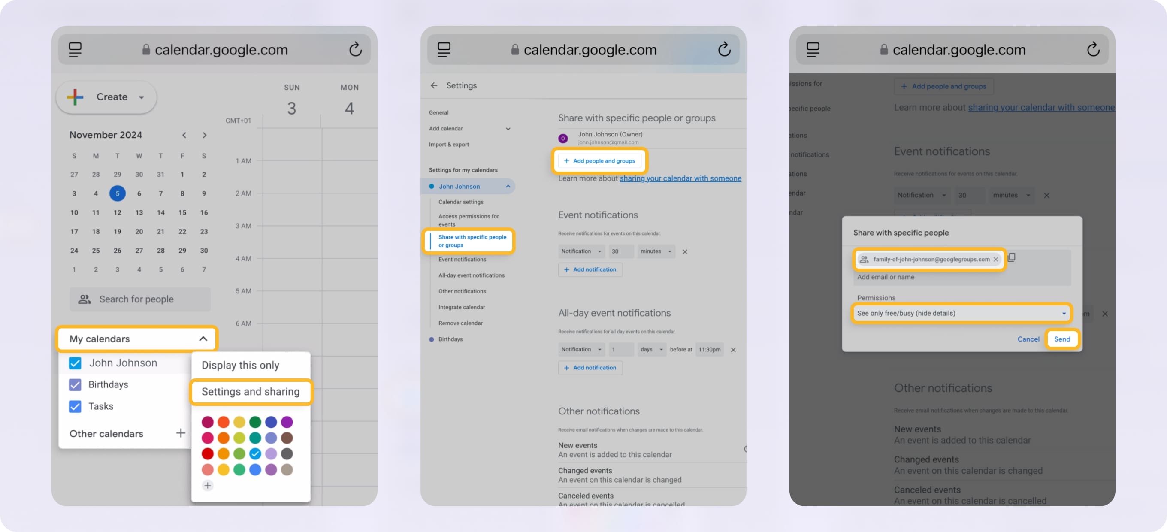Open Calendar settings in sidebar
Viewport: 1167px width, 532px height.
tap(461, 202)
